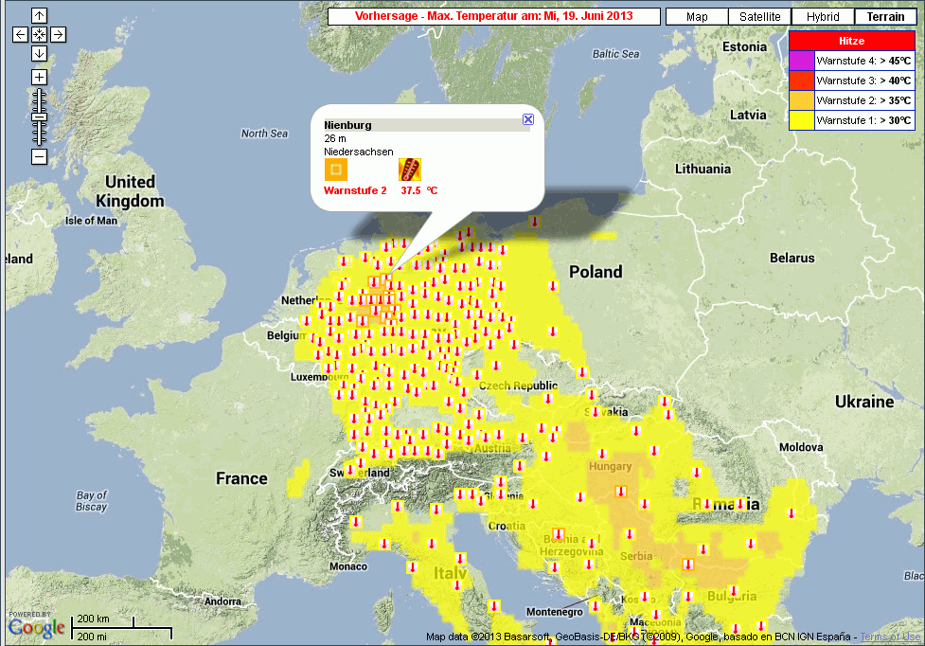Zoom out with the minus button
This screenshot has width=925, height=646.
point(39,157)
